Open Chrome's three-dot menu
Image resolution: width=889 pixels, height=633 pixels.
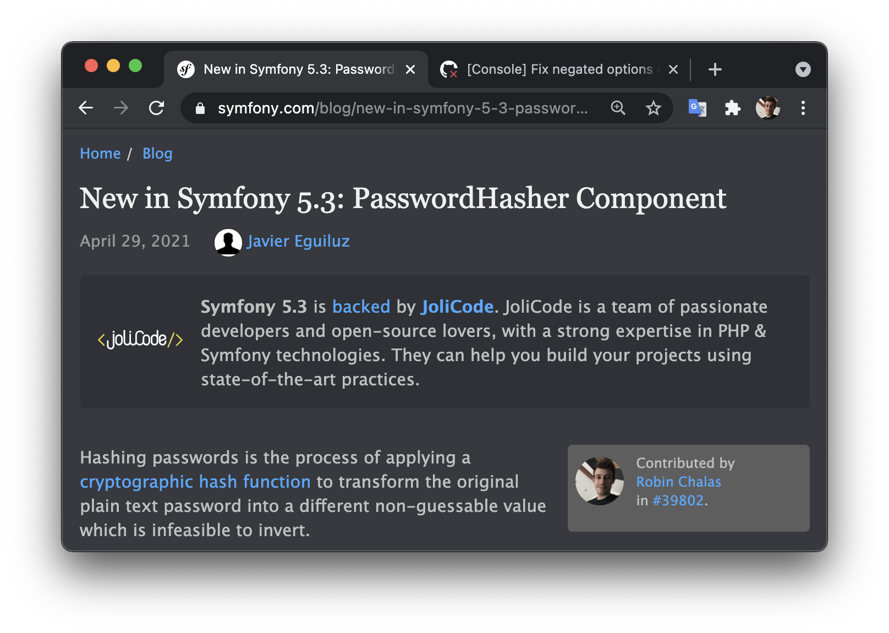(803, 108)
